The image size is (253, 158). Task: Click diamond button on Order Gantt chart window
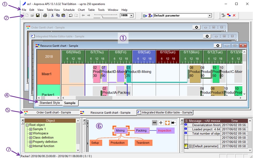tap(197, 27)
